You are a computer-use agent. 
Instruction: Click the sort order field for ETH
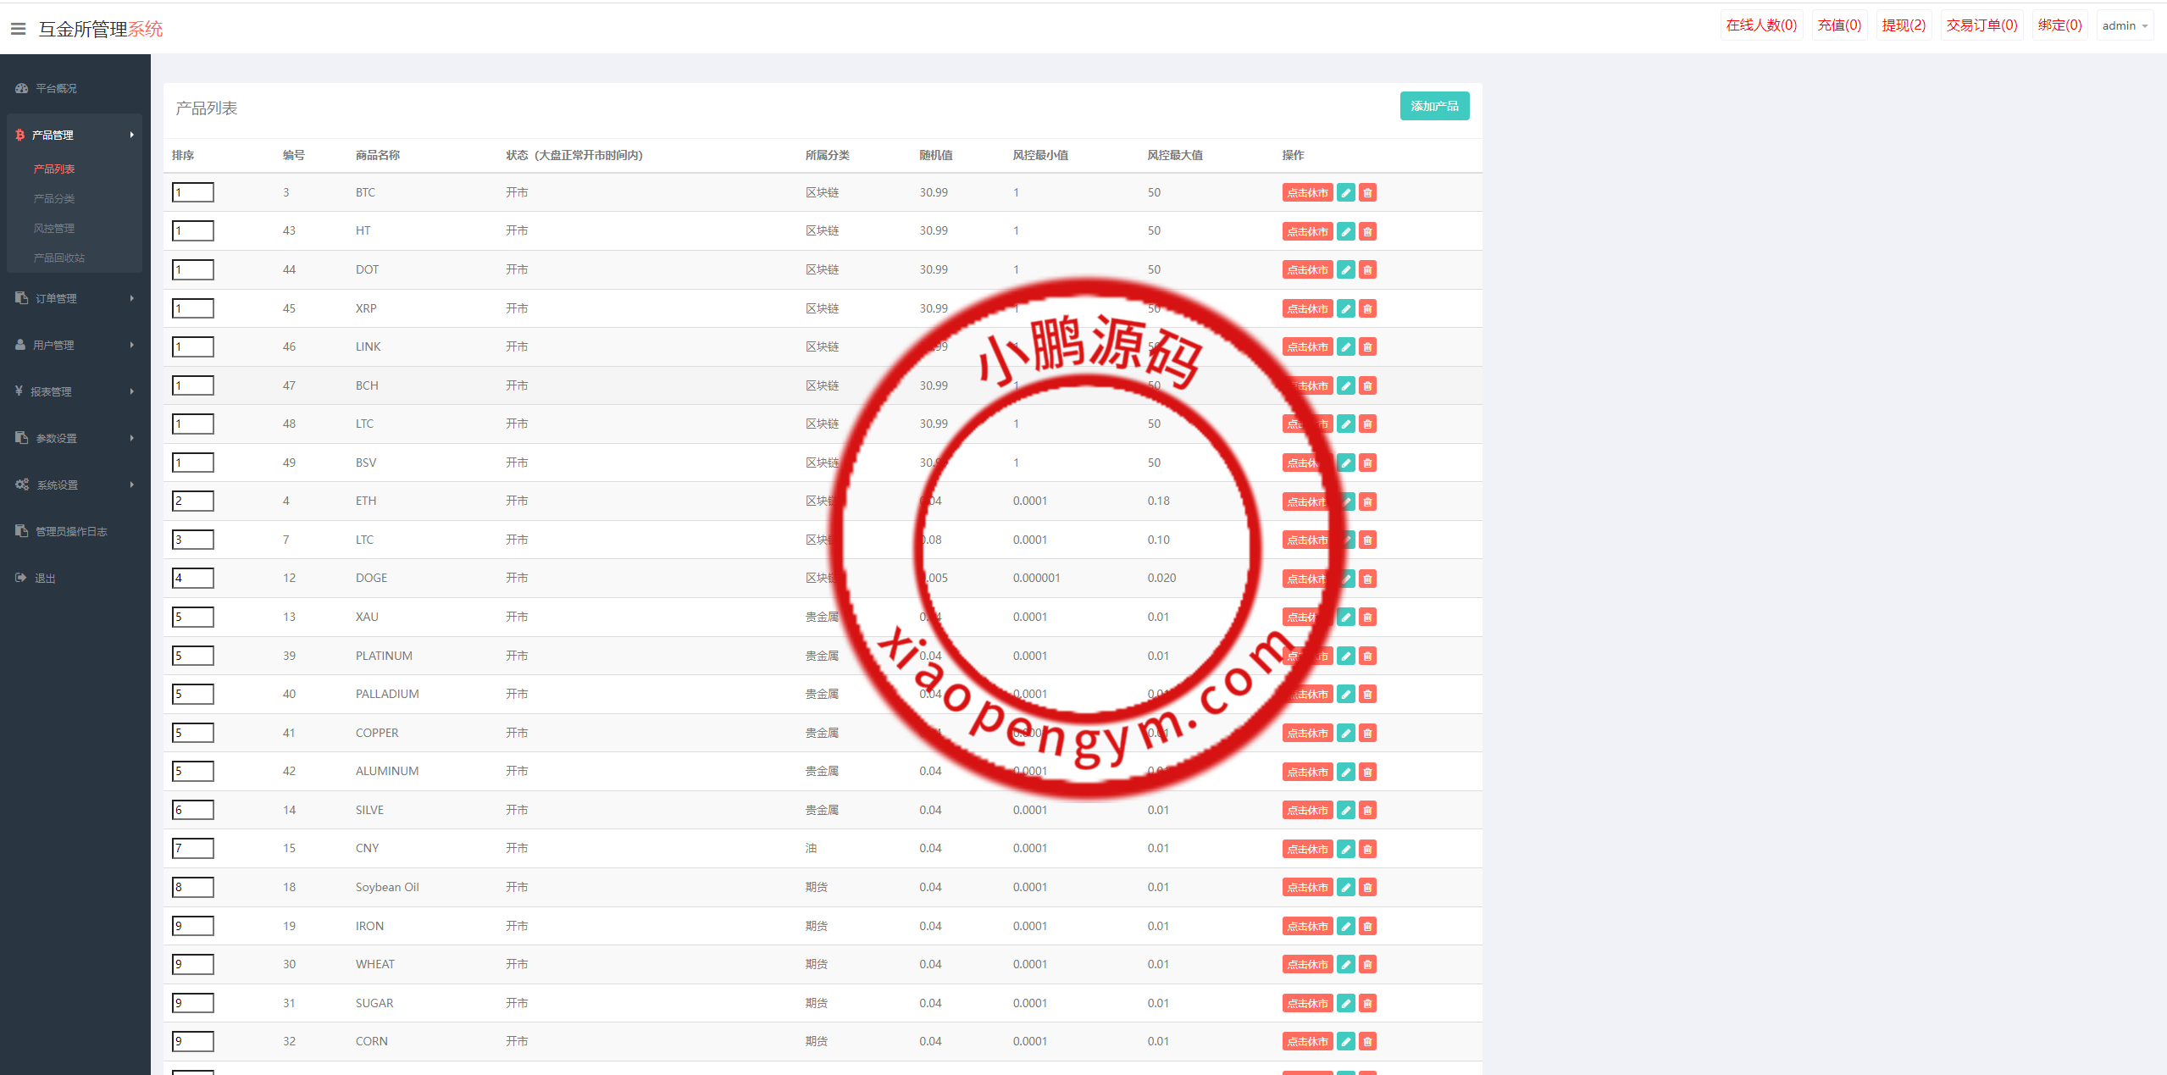[193, 501]
